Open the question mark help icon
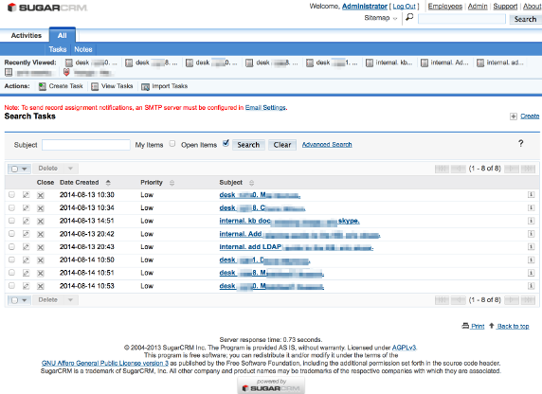542x394 pixels. (x=521, y=143)
